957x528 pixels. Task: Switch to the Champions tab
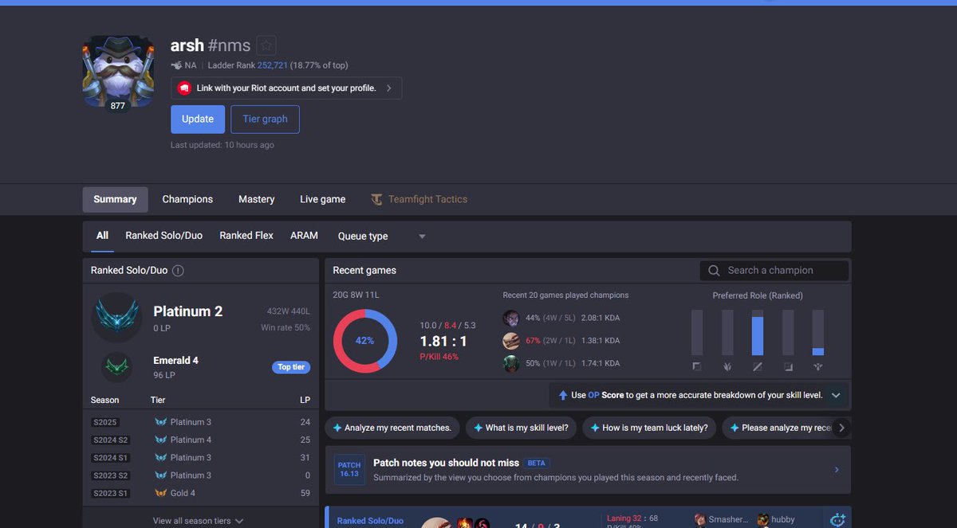(x=187, y=199)
